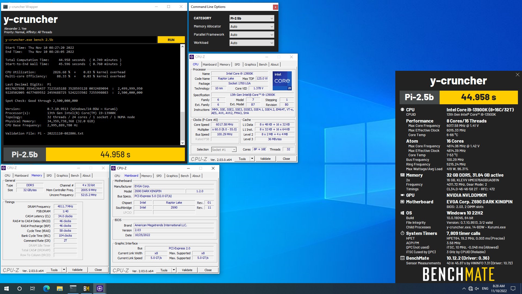Image resolution: width=522 pixels, height=294 pixels.
Task: Click System Timers clock icon in BenchMate
Action: [x=402, y=233]
